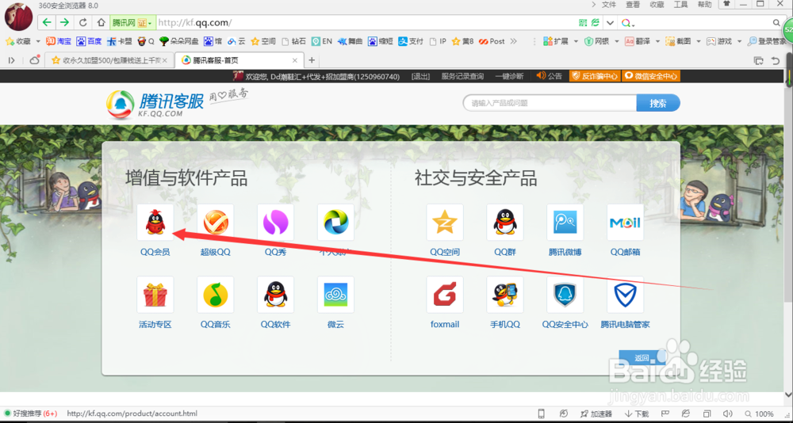Toggle the sound speaker icon in status bar
This screenshot has height=423, width=793.
pyautogui.click(x=728, y=413)
